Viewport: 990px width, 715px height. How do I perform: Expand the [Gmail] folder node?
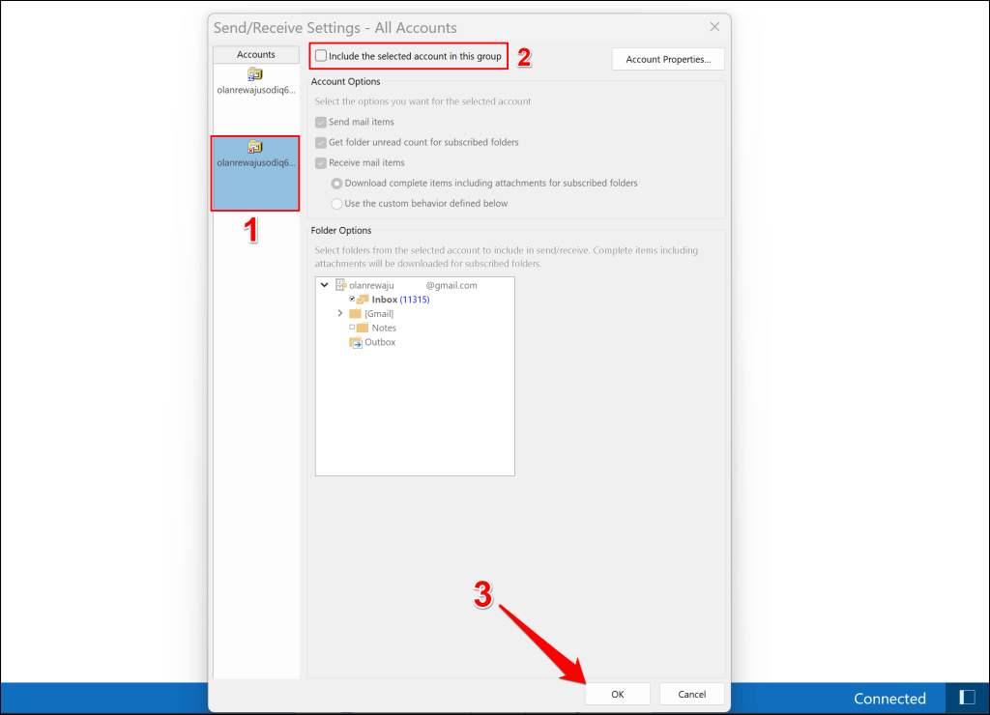coord(339,314)
